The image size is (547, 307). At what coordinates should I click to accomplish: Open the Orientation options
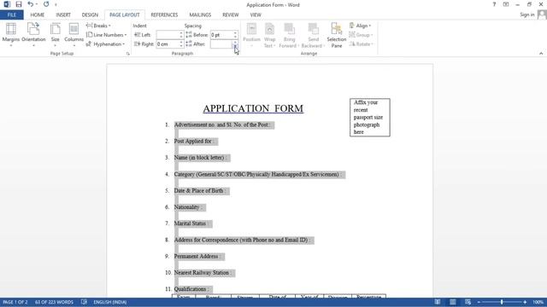click(33, 35)
